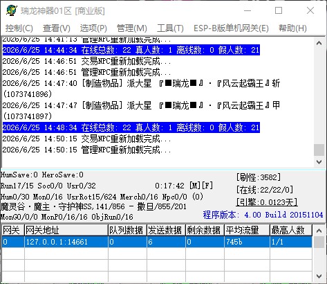Open the 帮助(H) menu

click(x=292, y=28)
